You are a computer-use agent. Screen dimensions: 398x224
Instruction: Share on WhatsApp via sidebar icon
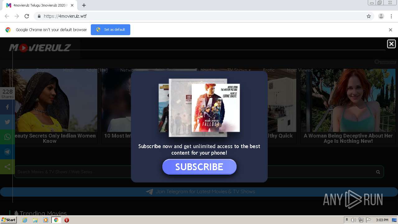7,137
